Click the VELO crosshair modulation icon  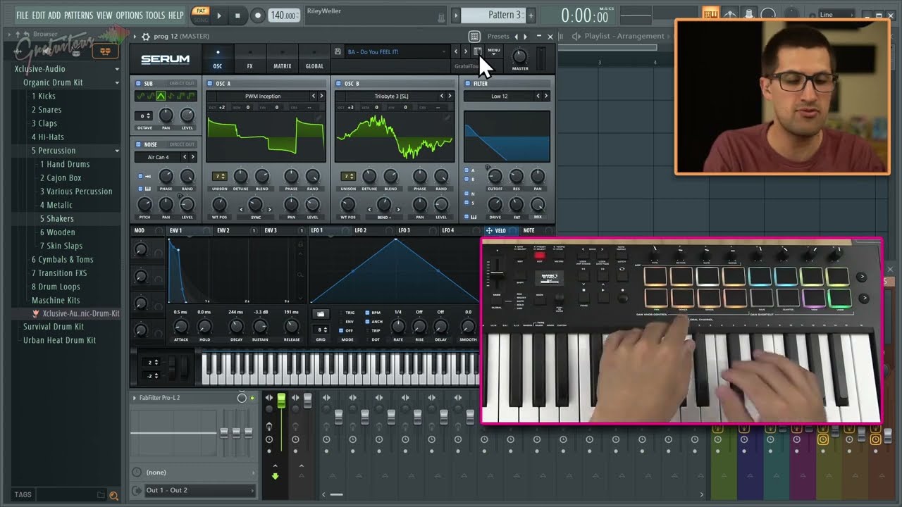tap(489, 230)
